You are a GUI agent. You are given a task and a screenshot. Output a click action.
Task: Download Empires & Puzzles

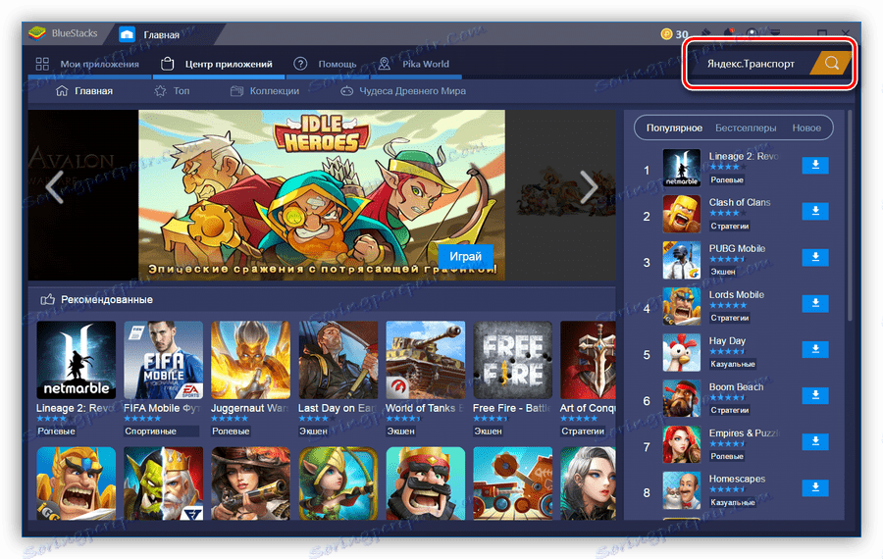tap(815, 442)
